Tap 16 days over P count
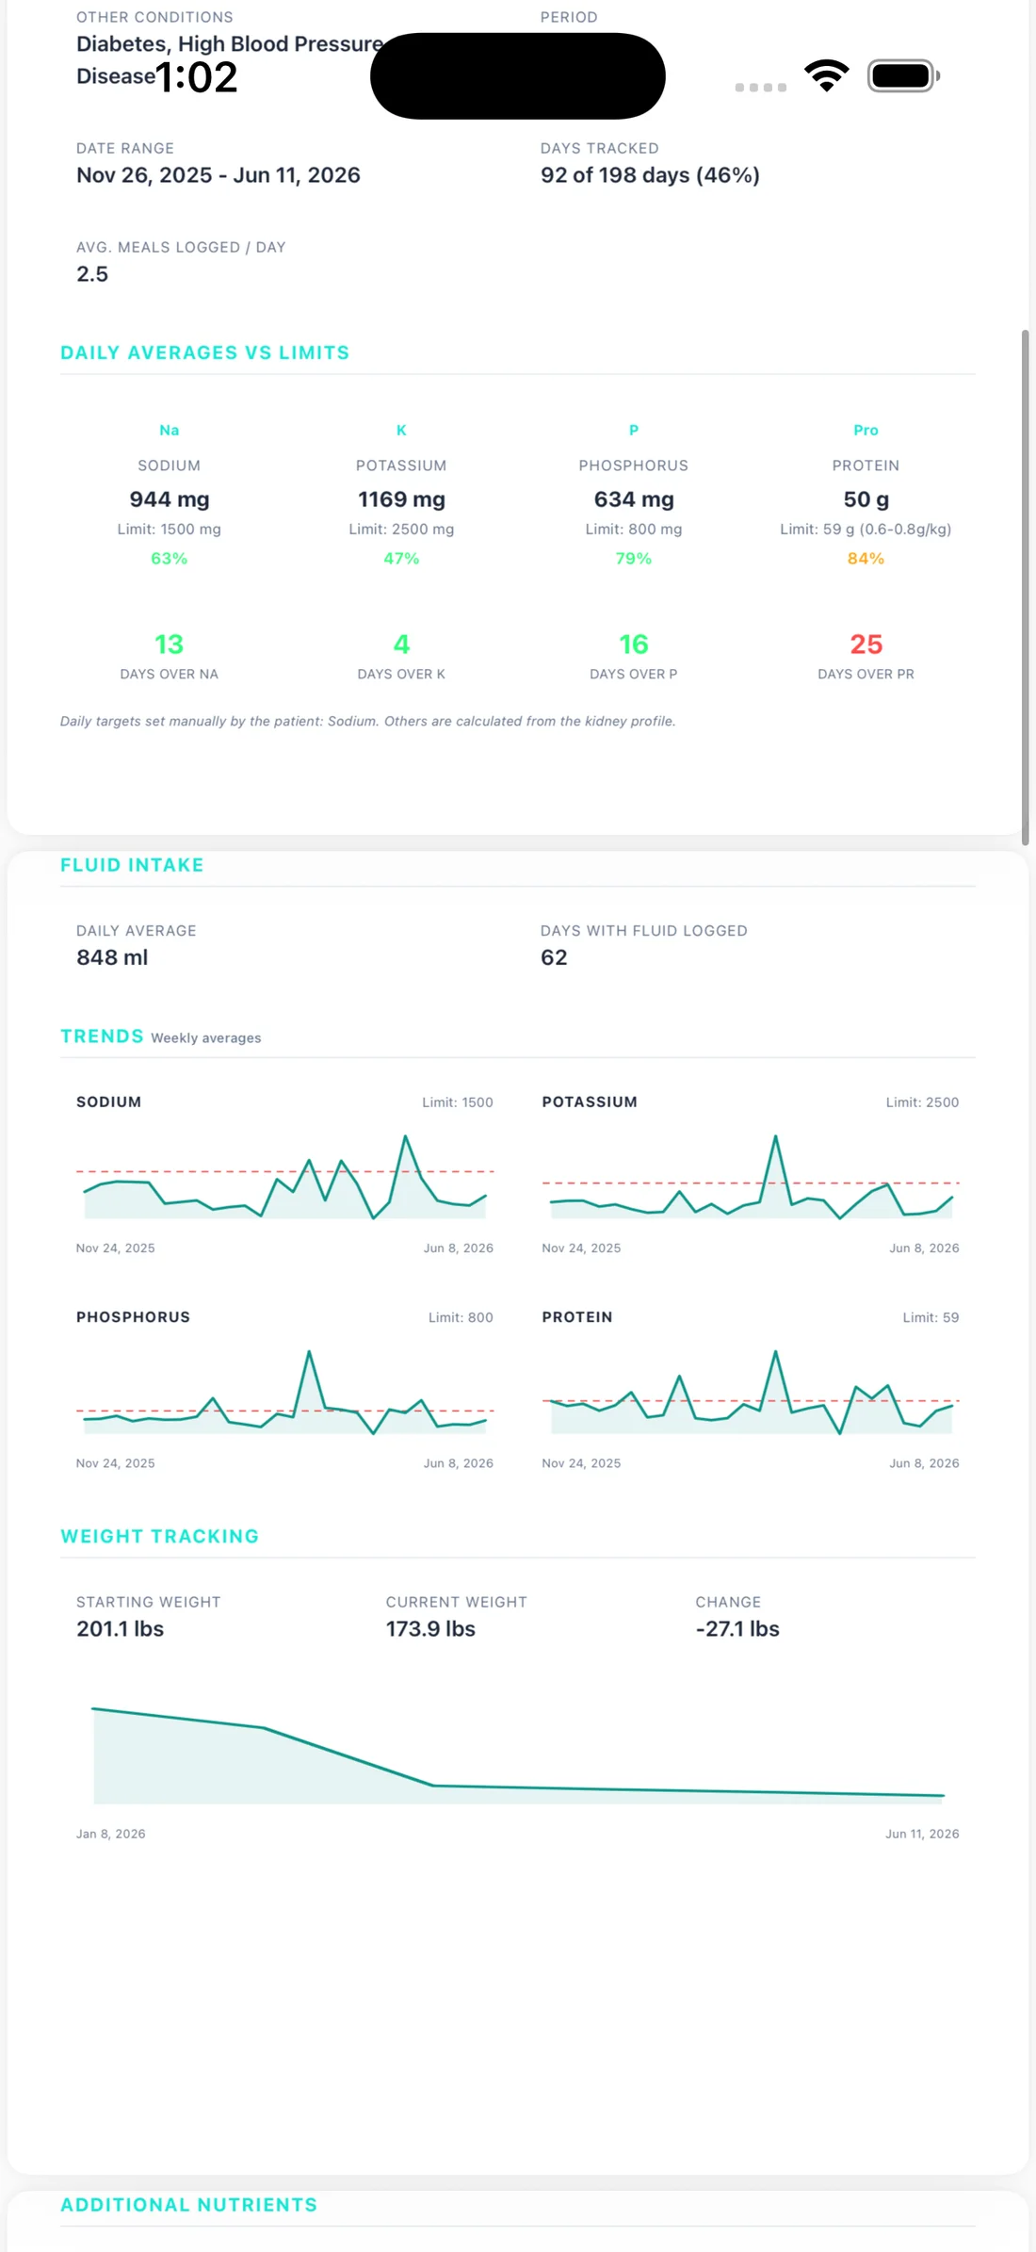 (634, 645)
